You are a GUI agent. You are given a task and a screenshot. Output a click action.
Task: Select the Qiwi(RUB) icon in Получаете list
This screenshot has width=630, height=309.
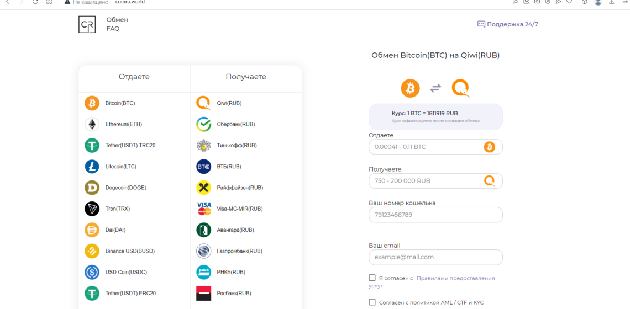(204, 103)
